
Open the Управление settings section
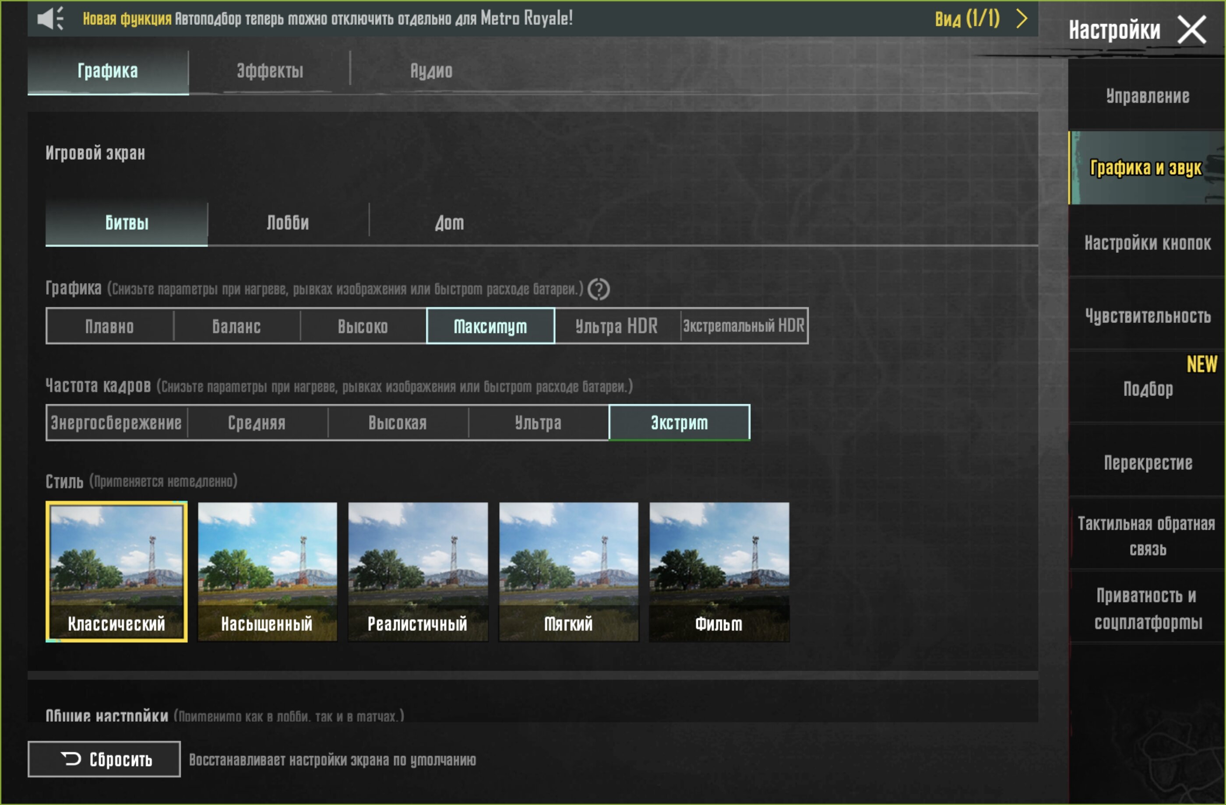coord(1148,96)
